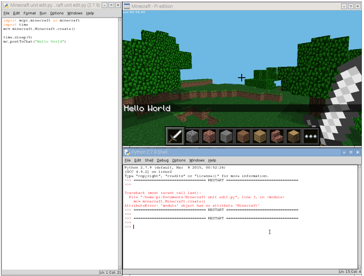
Task: Open Windows menu in the Python Shell
Action: click(197, 160)
